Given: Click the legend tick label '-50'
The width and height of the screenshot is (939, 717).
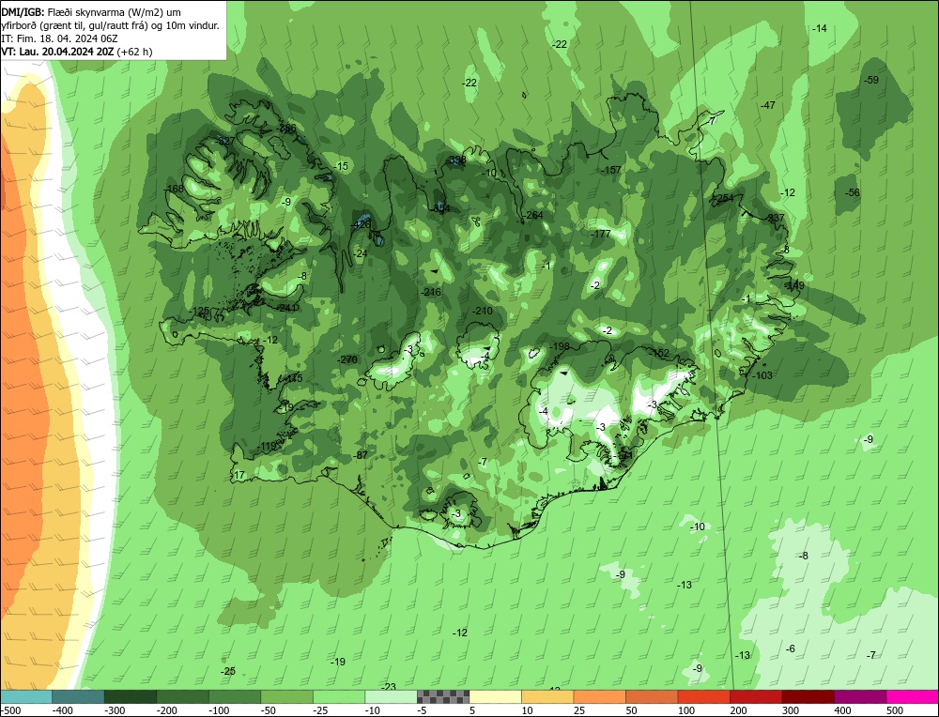Looking at the screenshot, I should 269,710.
